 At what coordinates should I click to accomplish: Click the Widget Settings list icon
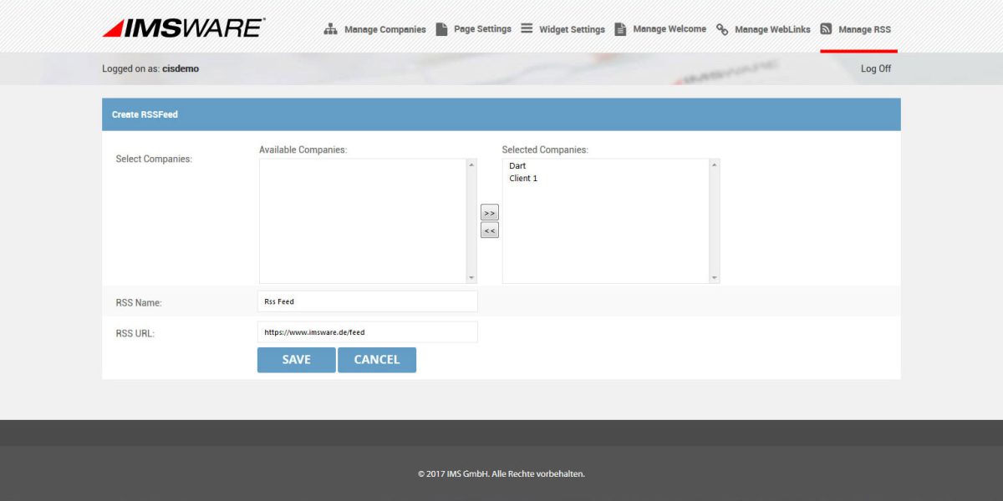(x=527, y=28)
